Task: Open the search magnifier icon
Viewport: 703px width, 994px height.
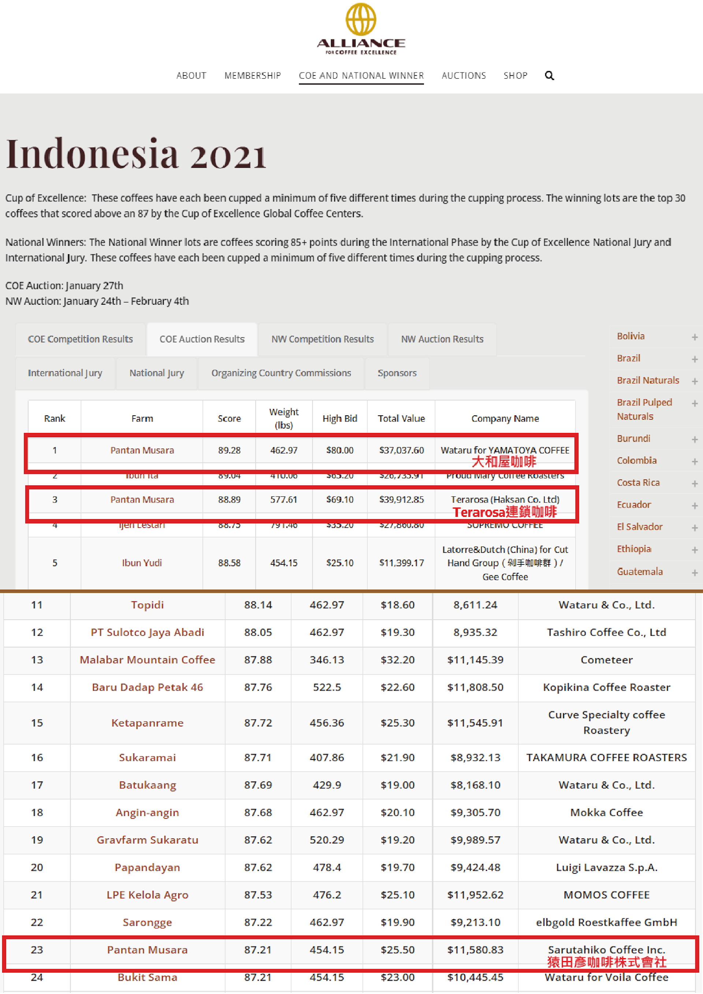Action: pyautogui.click(x=549, y=76)
